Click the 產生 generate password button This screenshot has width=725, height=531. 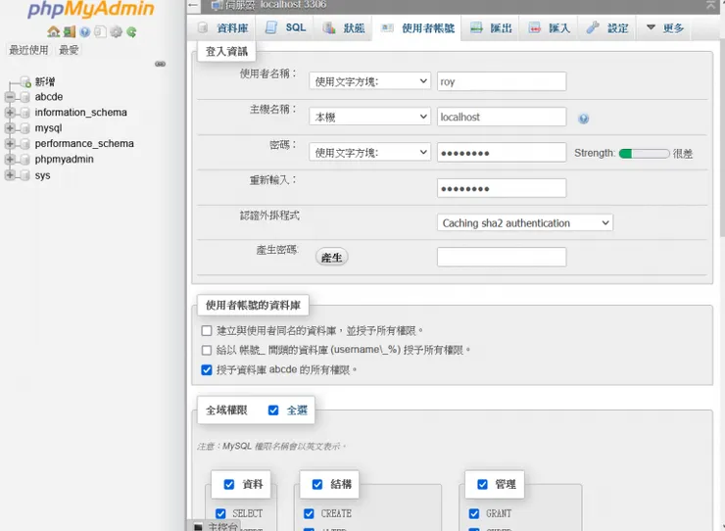(x=331, y=258)
